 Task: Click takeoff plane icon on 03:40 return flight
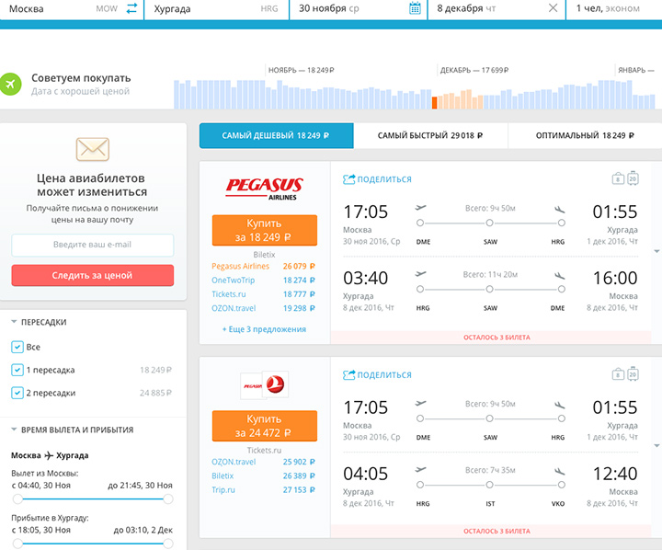[x=420, y=274]
